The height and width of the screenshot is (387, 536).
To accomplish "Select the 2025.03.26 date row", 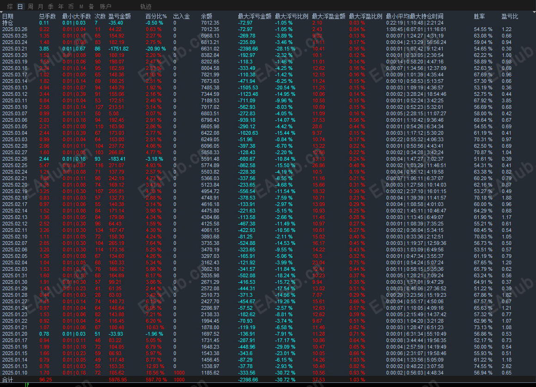I will point(15,29).
